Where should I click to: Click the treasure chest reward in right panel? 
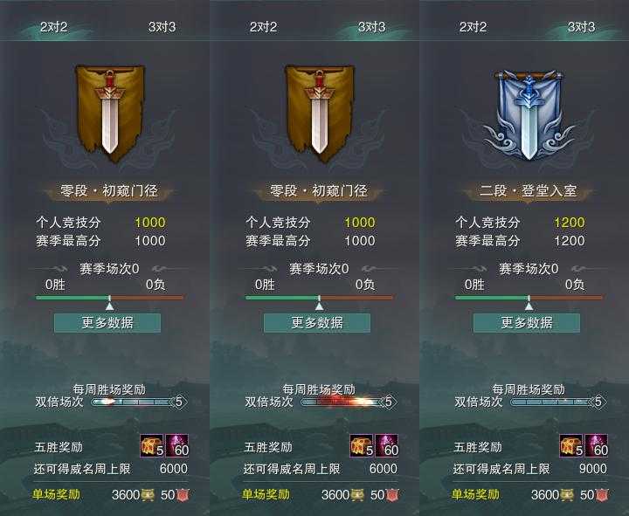click(x=571, y=446)
